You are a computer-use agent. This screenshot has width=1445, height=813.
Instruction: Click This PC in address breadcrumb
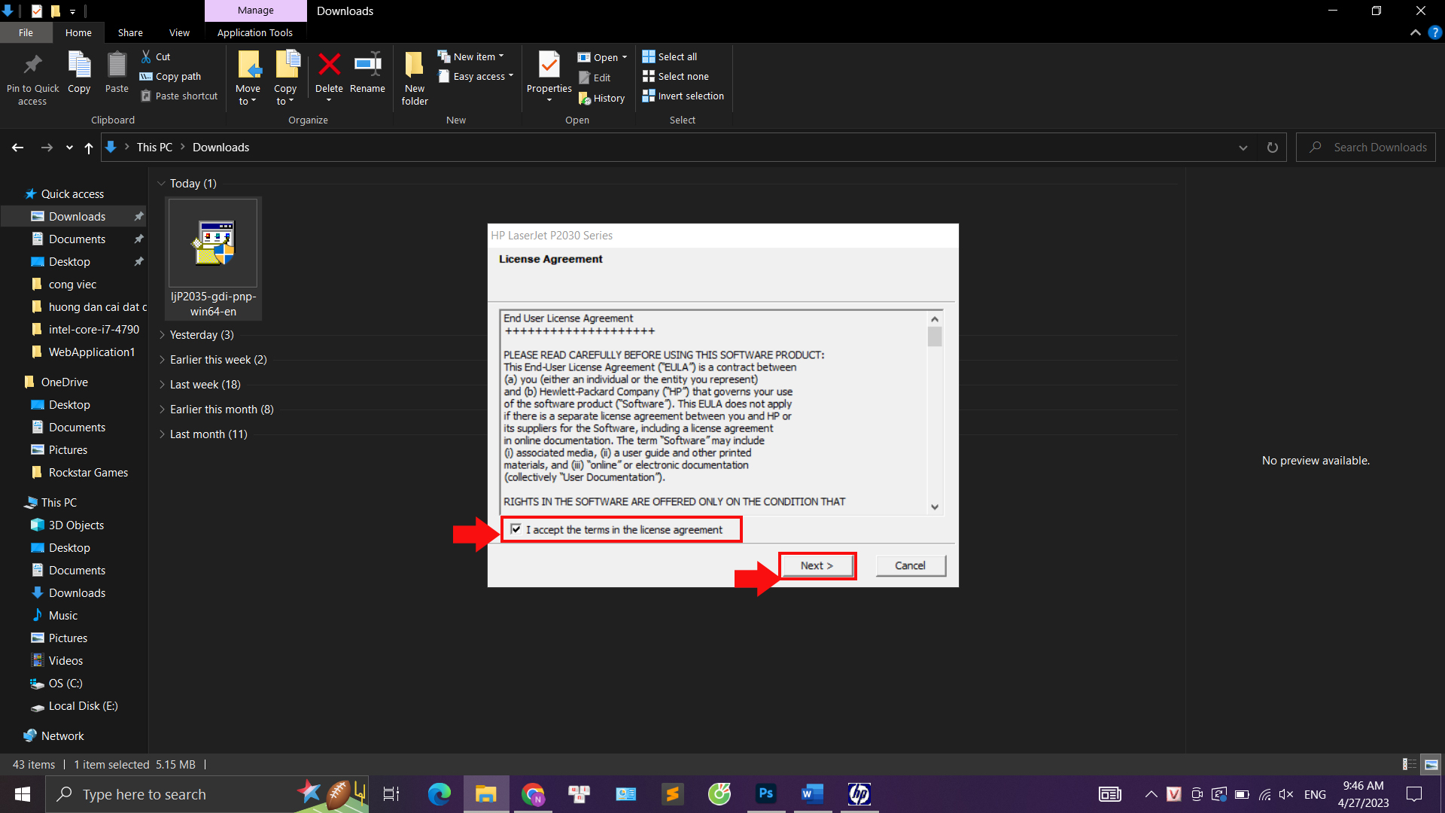(154, 148)
